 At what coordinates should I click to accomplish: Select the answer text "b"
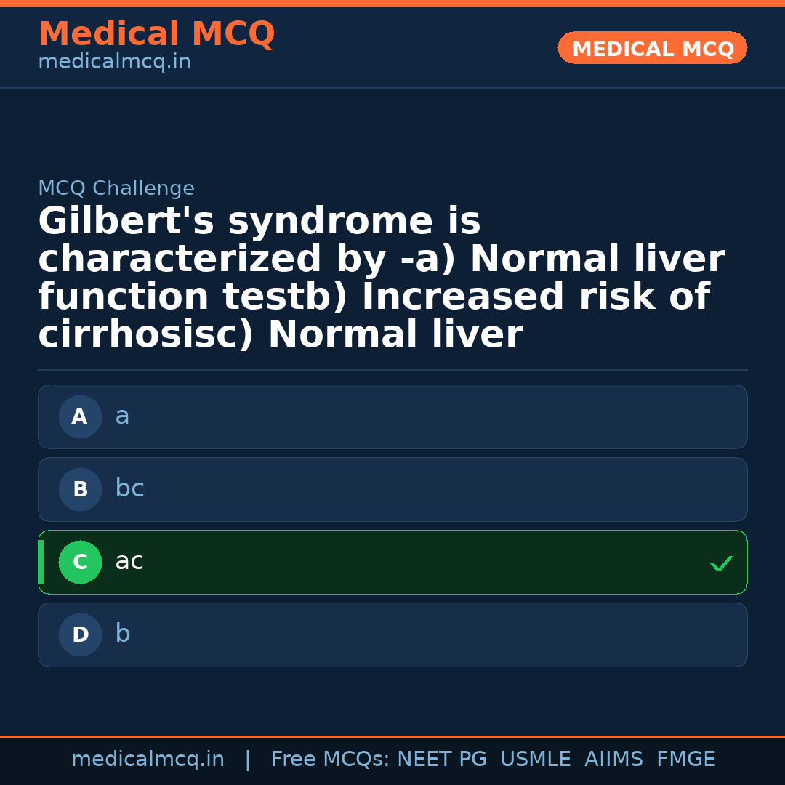[x=123, y=634]
